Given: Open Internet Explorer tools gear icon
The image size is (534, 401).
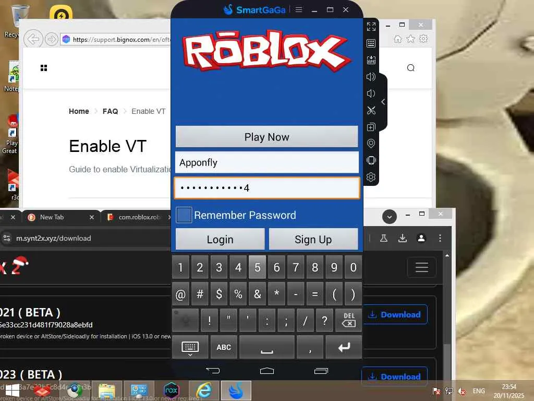Looking at the screenshot, I should pyautogui.click(x=423, y=39).
